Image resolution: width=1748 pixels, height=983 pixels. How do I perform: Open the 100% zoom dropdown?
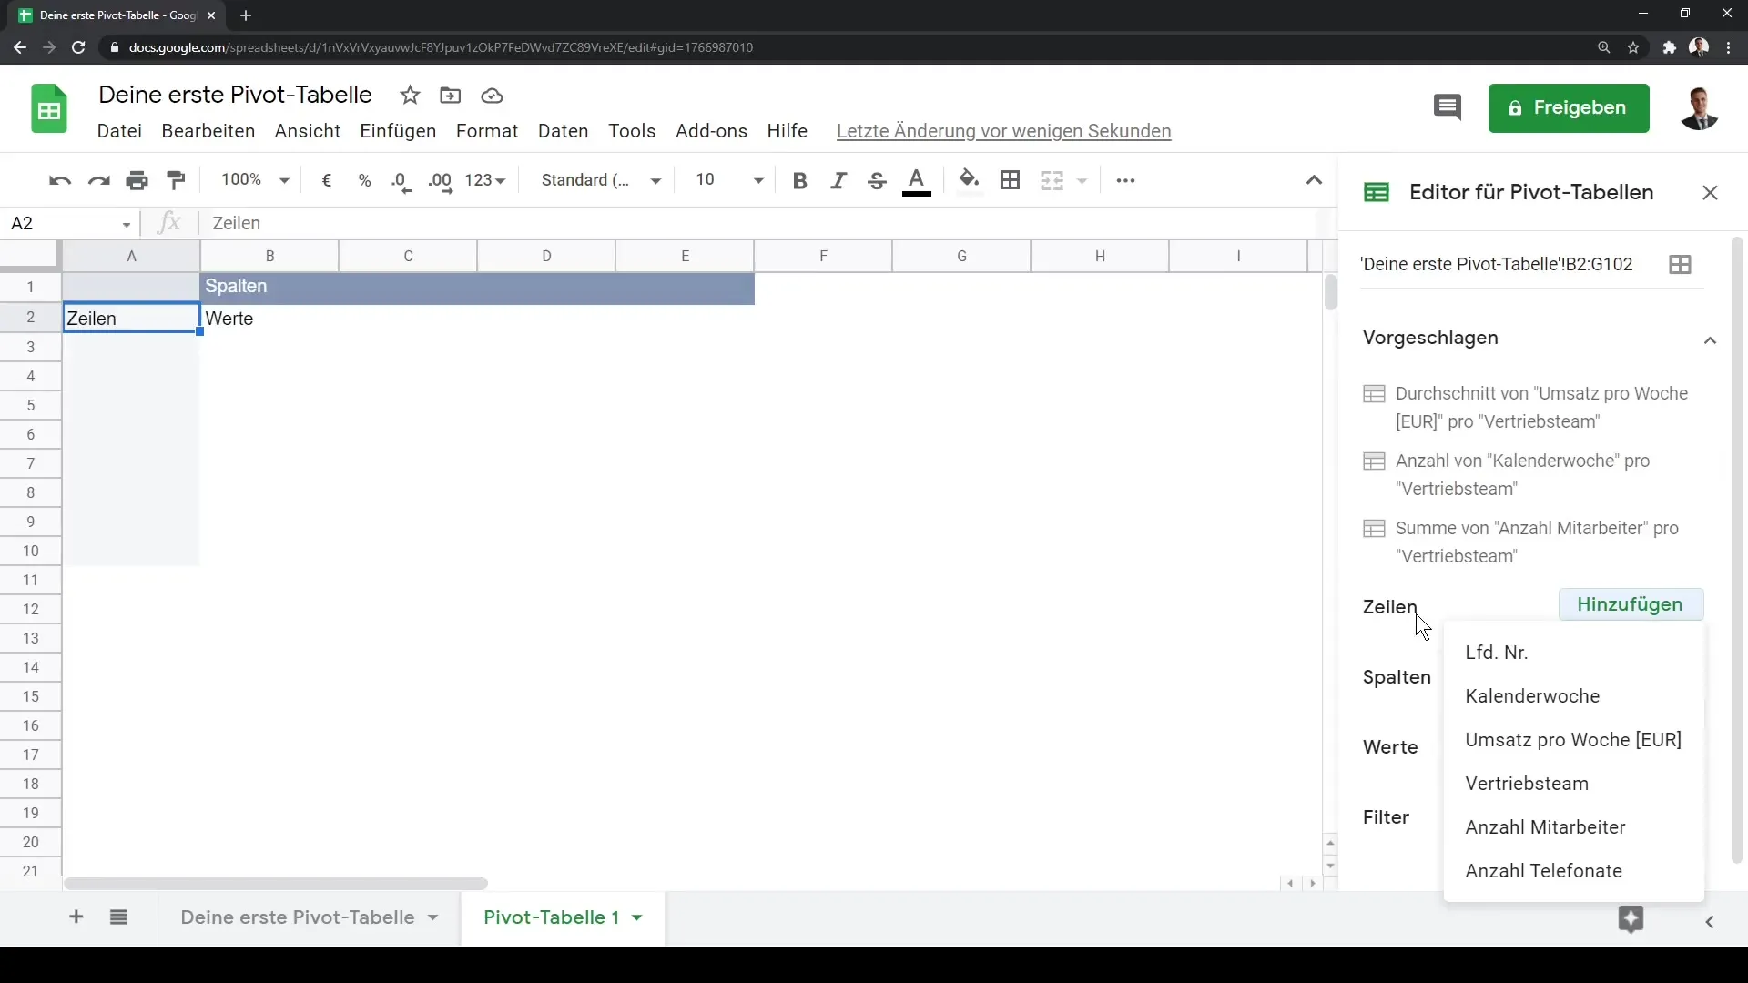[x=255, y=180]
